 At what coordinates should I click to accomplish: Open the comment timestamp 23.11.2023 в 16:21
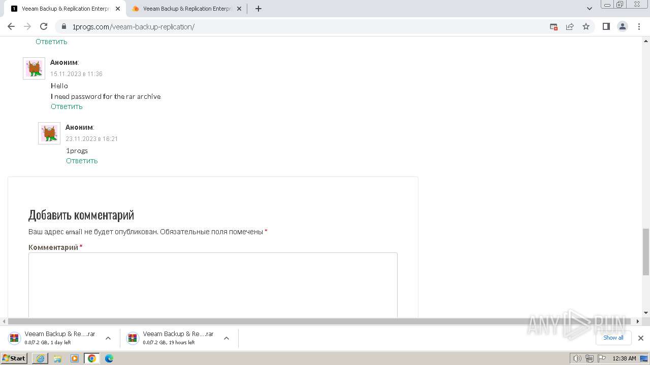[x=91, y=139]
